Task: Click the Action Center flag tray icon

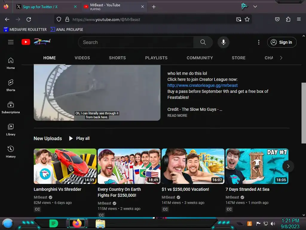Action: coord(258,223)
